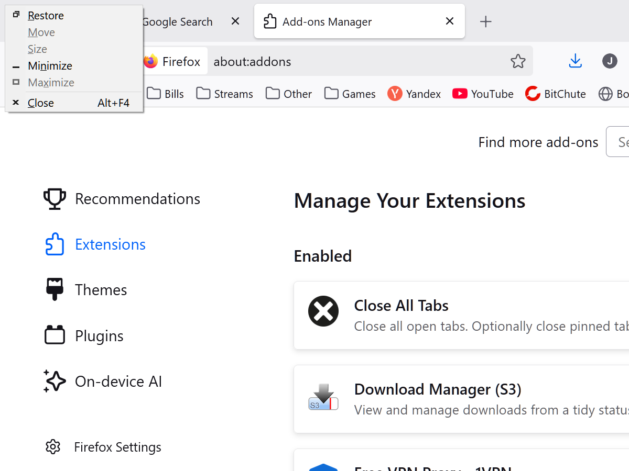The width and height of the screenshot is (629, 471).
Task: Open the Streams bookmarks folder
Action: pos(224,94)
